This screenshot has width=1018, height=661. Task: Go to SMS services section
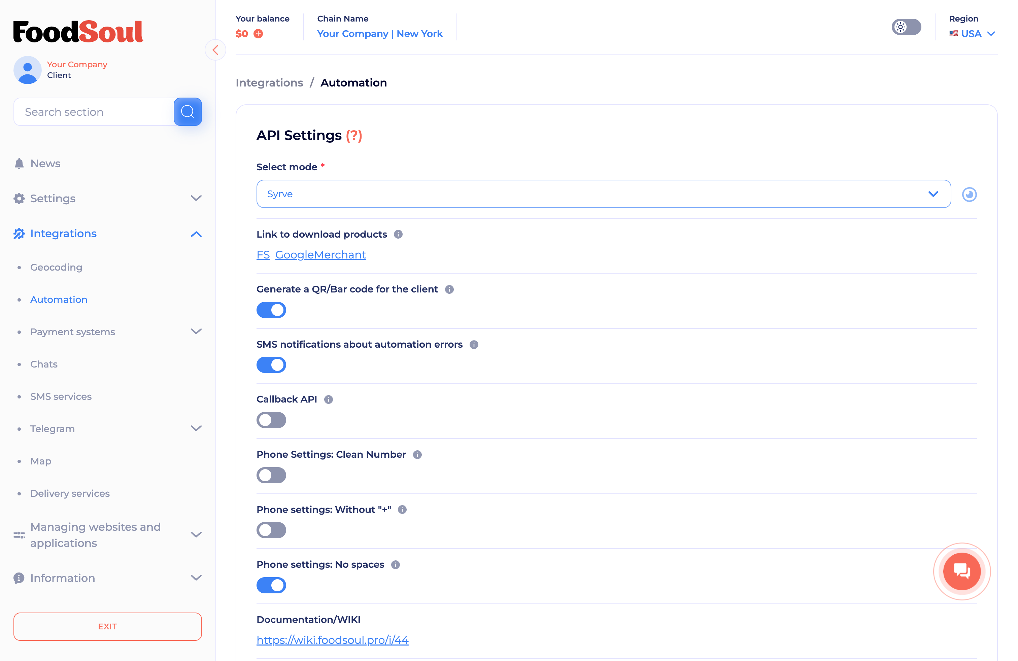[x=61, y=396]
